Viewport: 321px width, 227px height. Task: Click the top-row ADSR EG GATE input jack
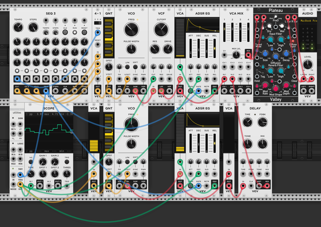[x=198, y=91]
